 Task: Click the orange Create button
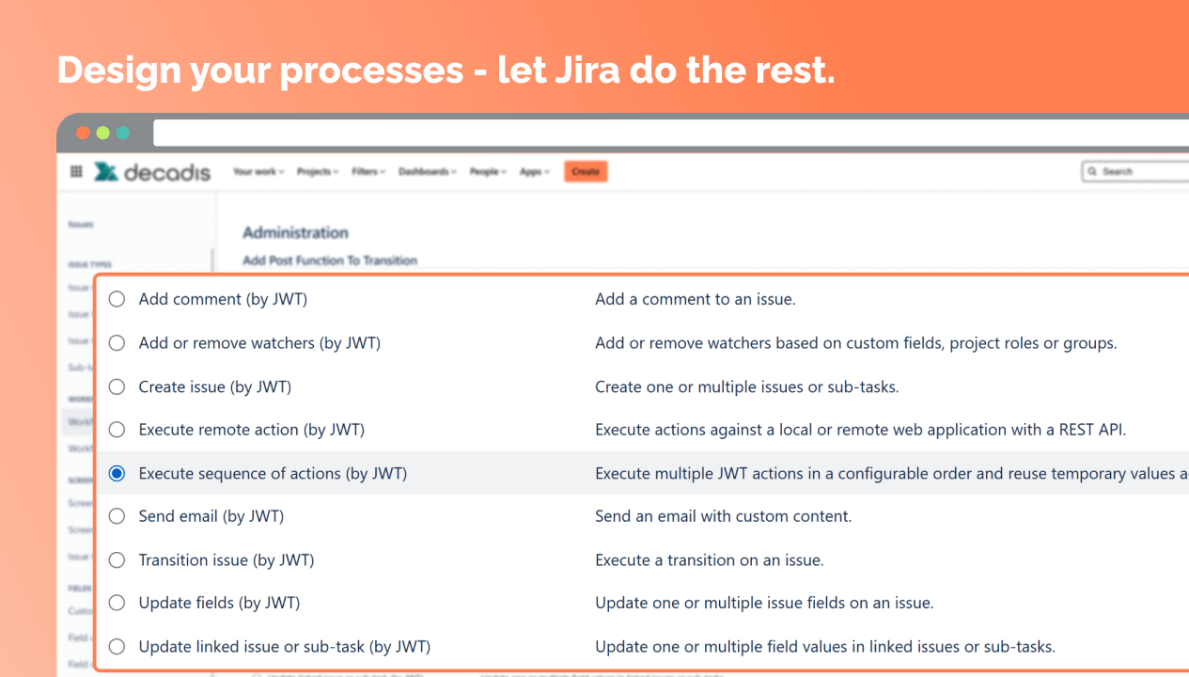(586, 172)
